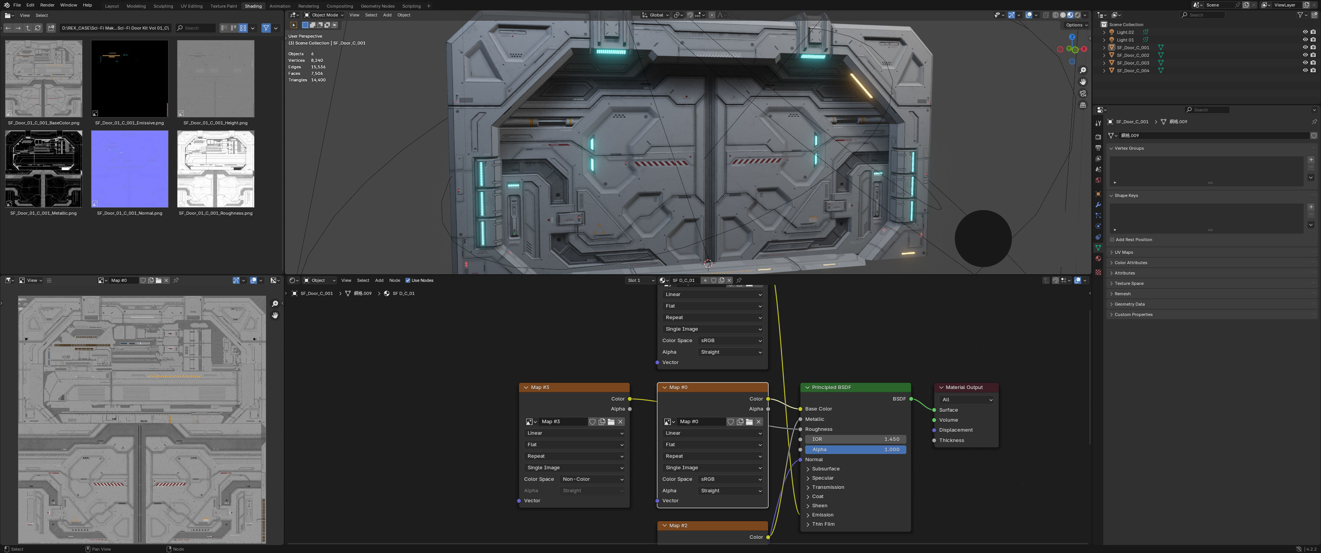Switch to UV Editing workspace tab
The width and height of the screenshot is (1321, 553).
[x=191, y=6]
